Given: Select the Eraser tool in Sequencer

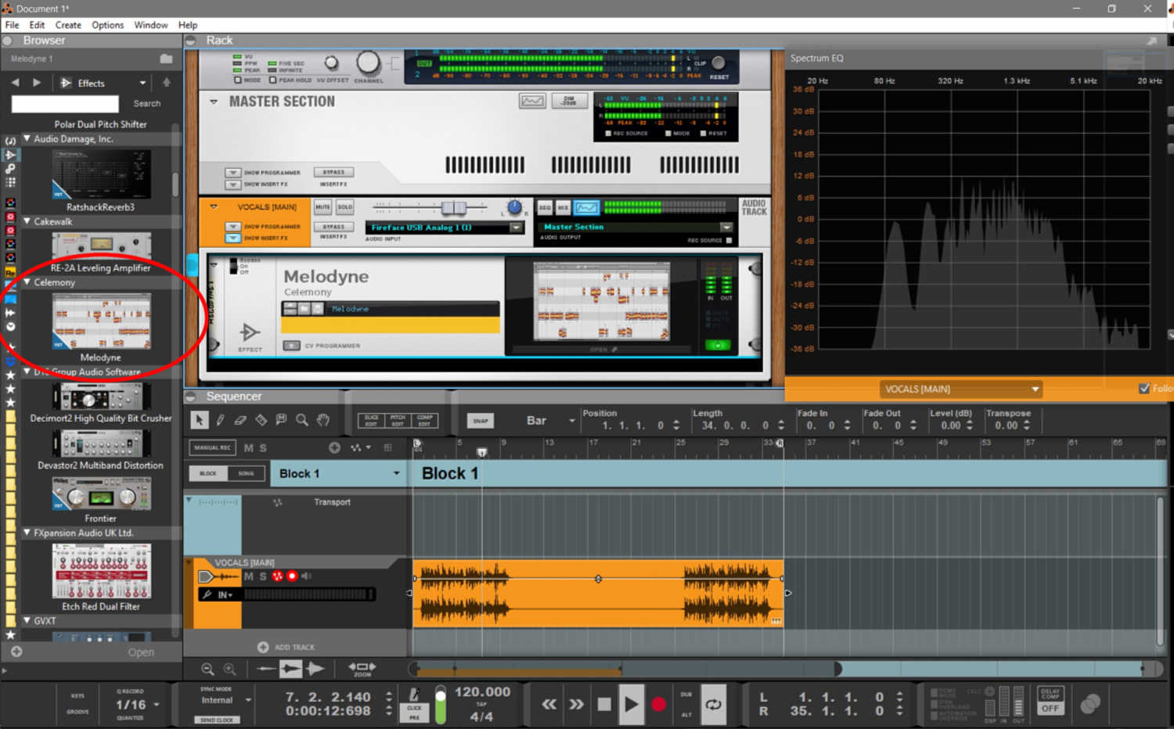Looking at the screenshot, I should (240, 420).
